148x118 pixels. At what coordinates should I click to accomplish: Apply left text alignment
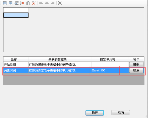(41, 3)
